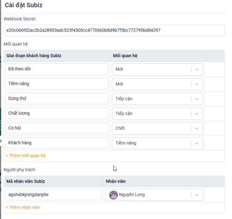Open chevron for Tiềm năng stage dropdown
232x219 pixels.
coord(197,84)
